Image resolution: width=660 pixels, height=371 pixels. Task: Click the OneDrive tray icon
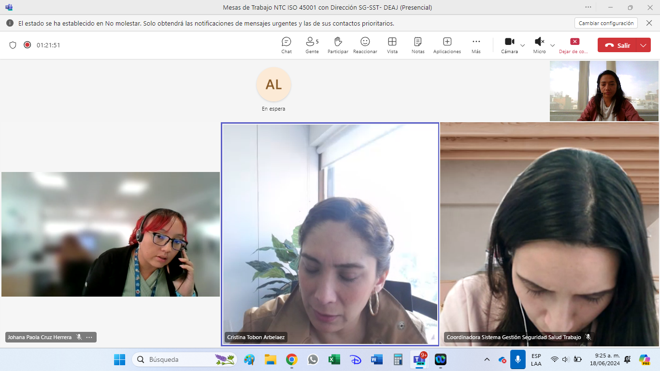click(502, 360)
